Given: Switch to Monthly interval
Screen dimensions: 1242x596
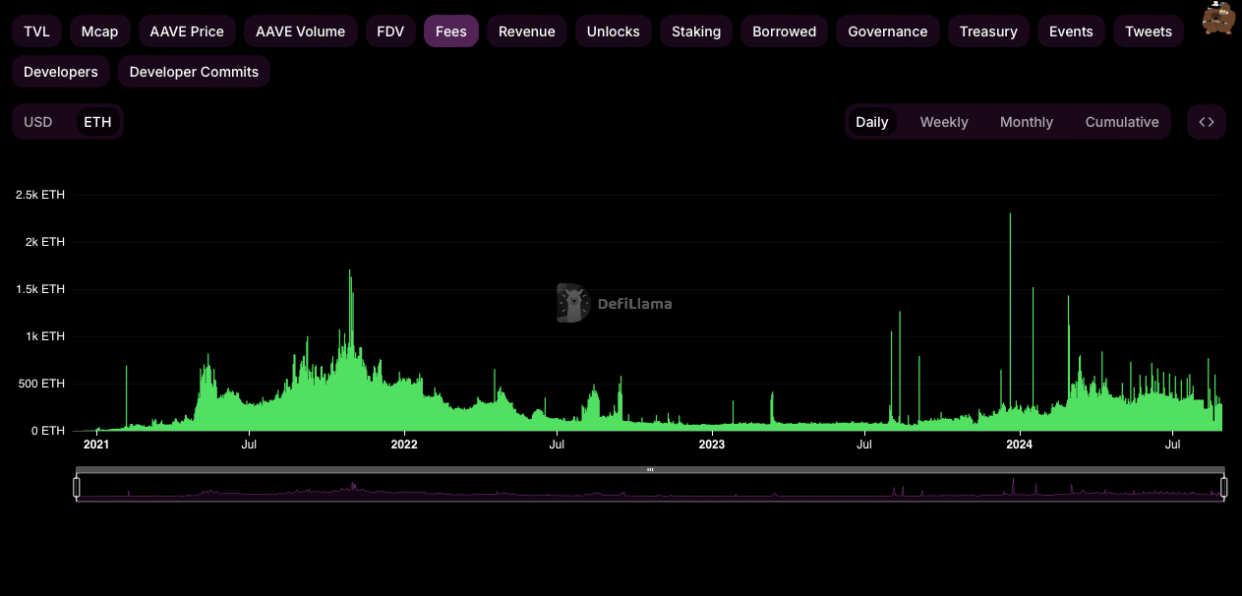Looking at the screenshot, I should pyautogui.click(x=1026, y=122).
